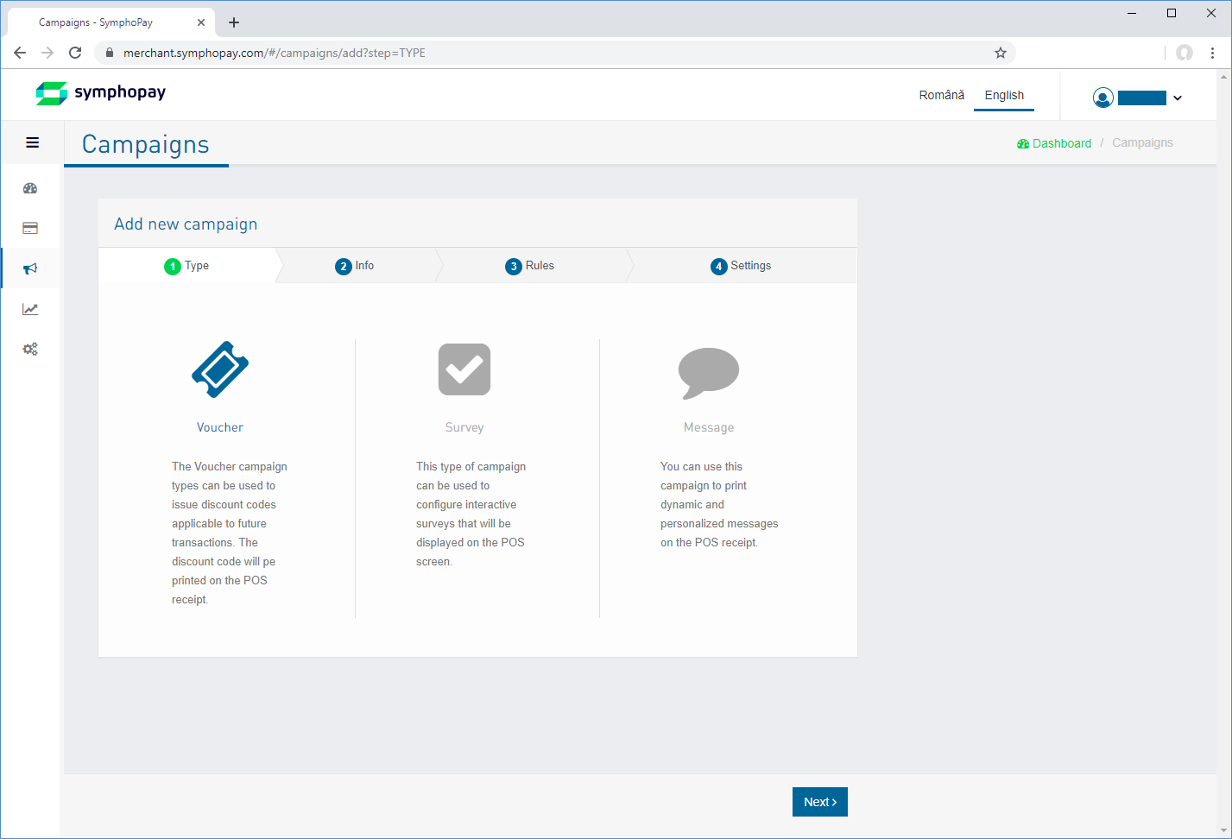Screen dimensions: 1232x839
Task: Jump to step 3 Rules
Action: pyautogui.click(x=530, y=266)
